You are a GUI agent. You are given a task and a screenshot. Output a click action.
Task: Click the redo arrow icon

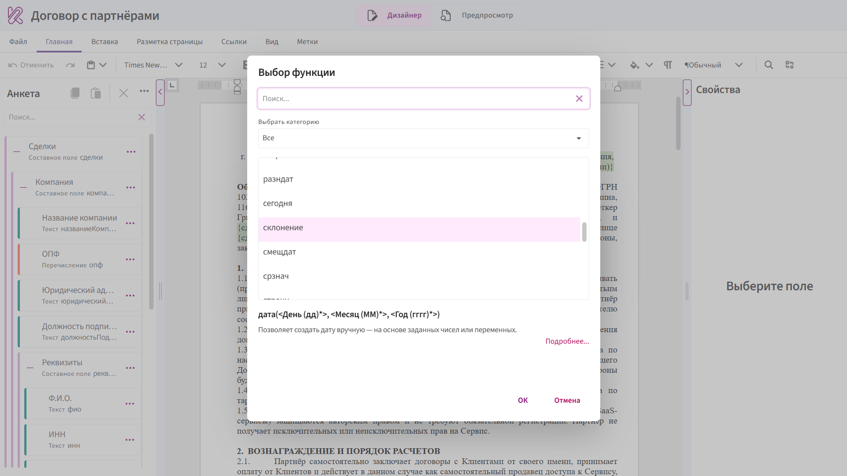pos(70,65)
